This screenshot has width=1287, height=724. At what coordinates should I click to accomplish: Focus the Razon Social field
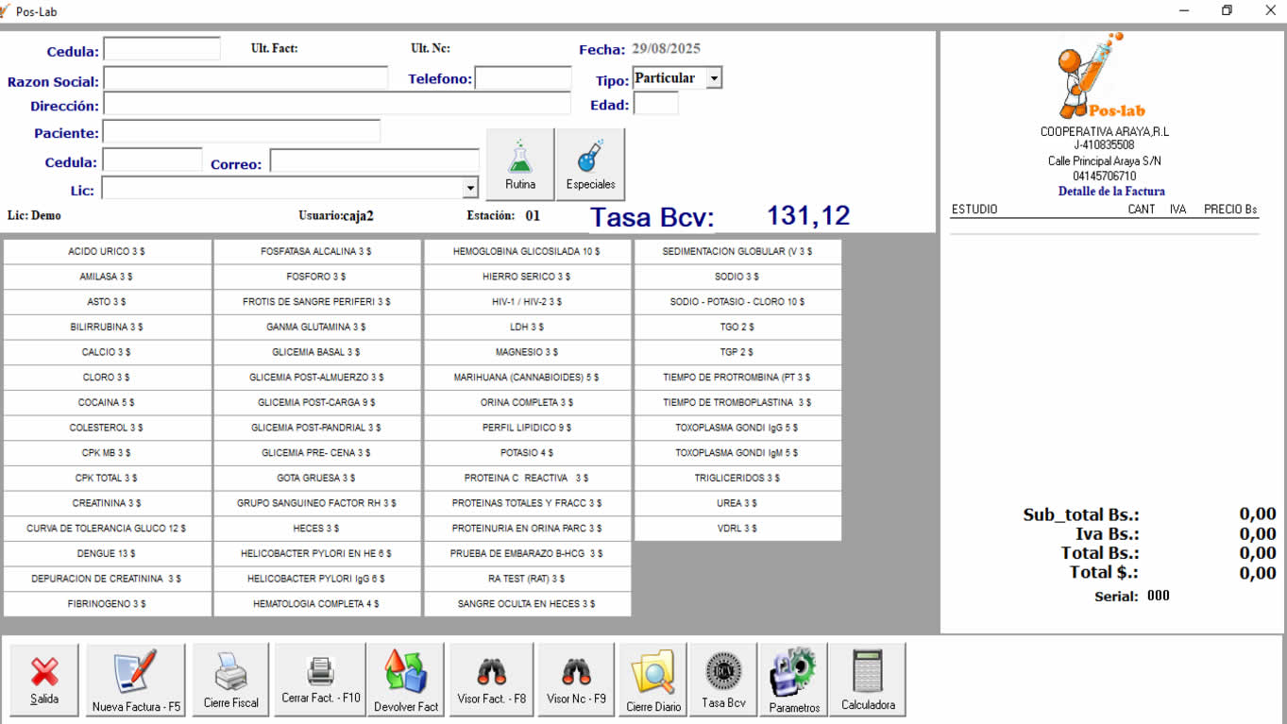(x=246, y=78)
